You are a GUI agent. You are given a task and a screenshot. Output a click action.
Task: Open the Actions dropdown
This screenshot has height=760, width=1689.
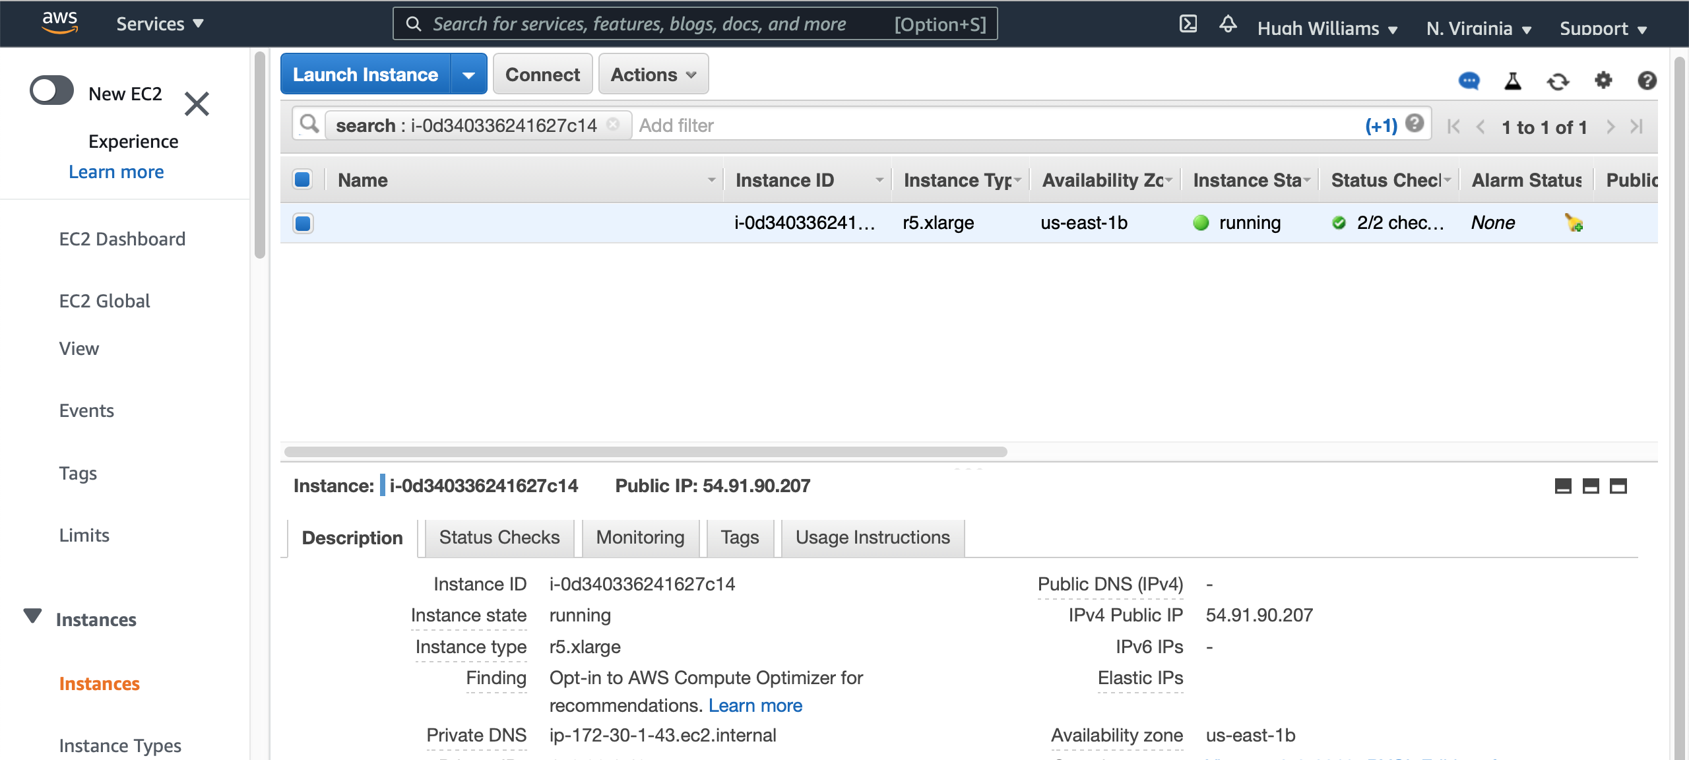point(653,75)
